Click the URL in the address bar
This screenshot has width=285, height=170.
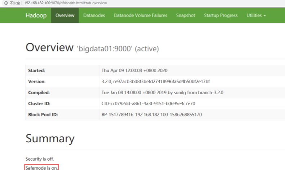tap(66, 3)
